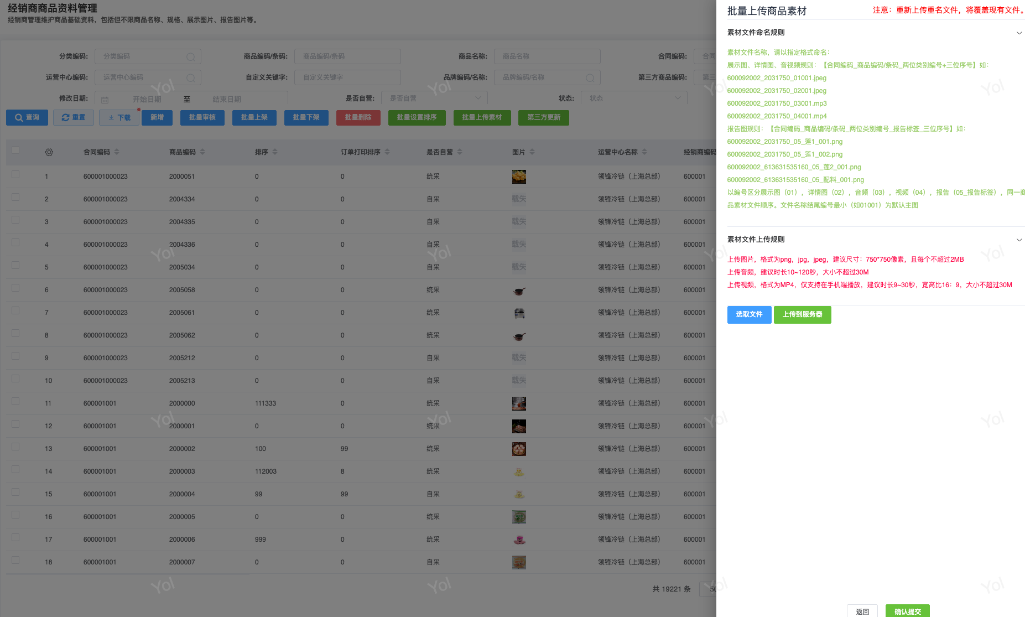
Task: Click the sort value 112003 cell
Action: click(266, 471)
